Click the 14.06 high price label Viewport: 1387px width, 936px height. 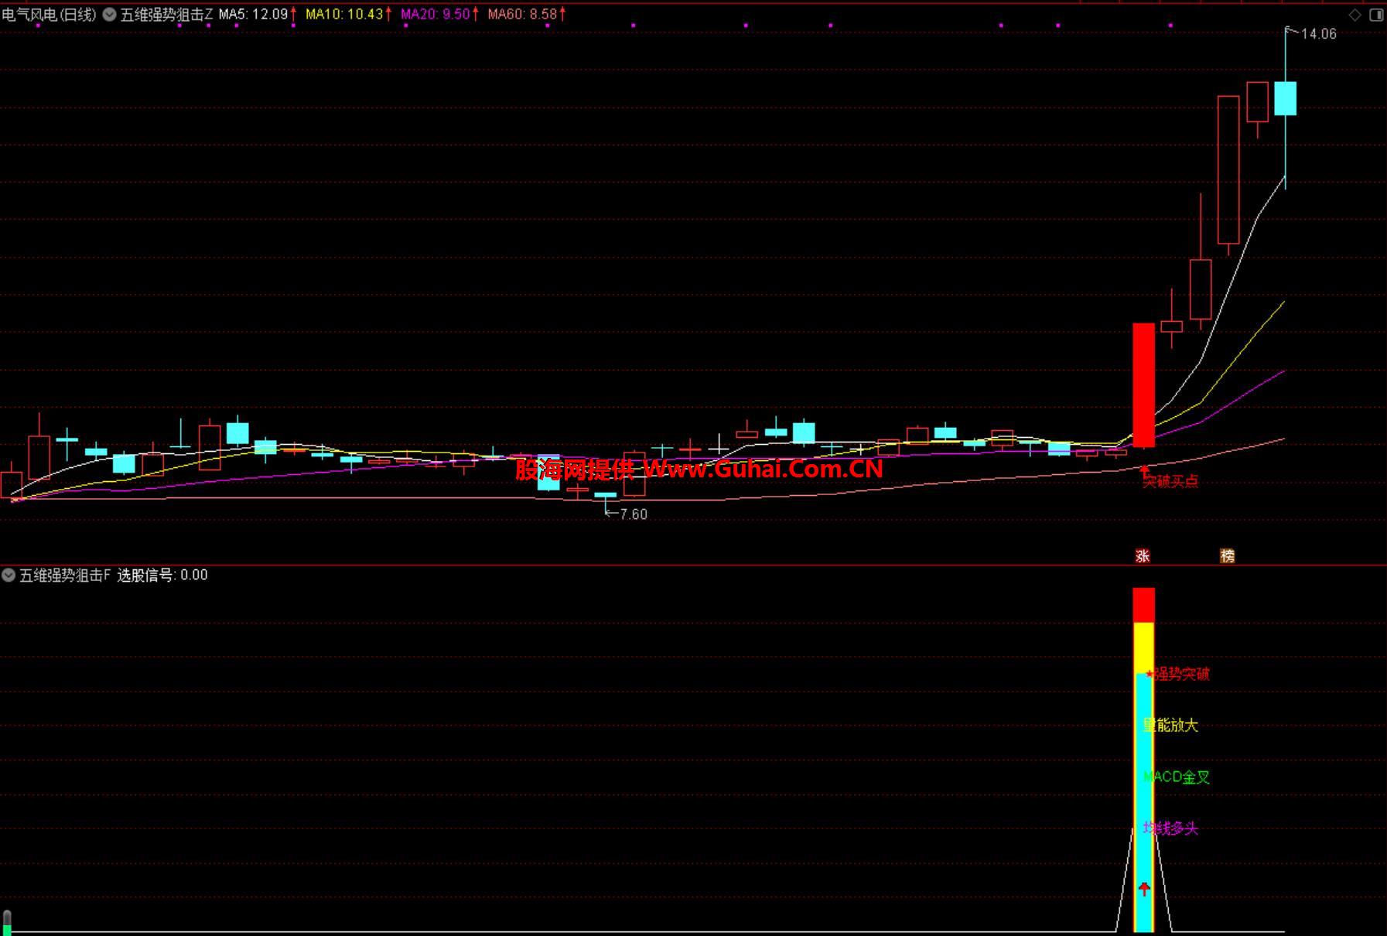point(1318,34)
